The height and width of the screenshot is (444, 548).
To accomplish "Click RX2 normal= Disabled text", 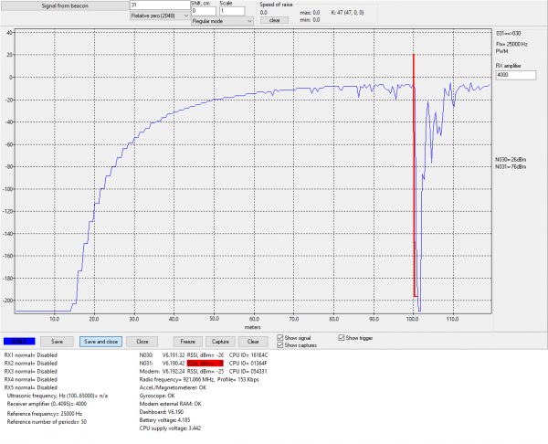I will (x=31, y=364).
